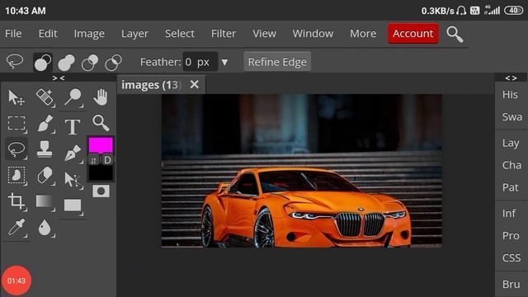The height and width of the screenshot is (297, 528).
Task: Choose Intersect selection mode
Action: coord(113,62)
